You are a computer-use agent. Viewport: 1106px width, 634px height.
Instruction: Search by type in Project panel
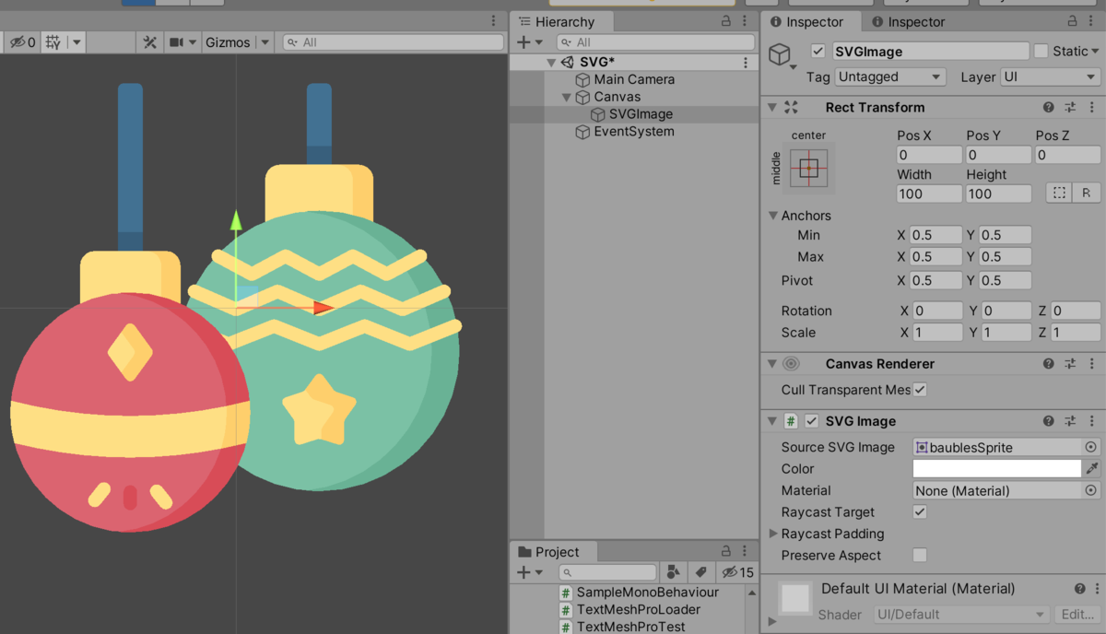coord(674,572)
